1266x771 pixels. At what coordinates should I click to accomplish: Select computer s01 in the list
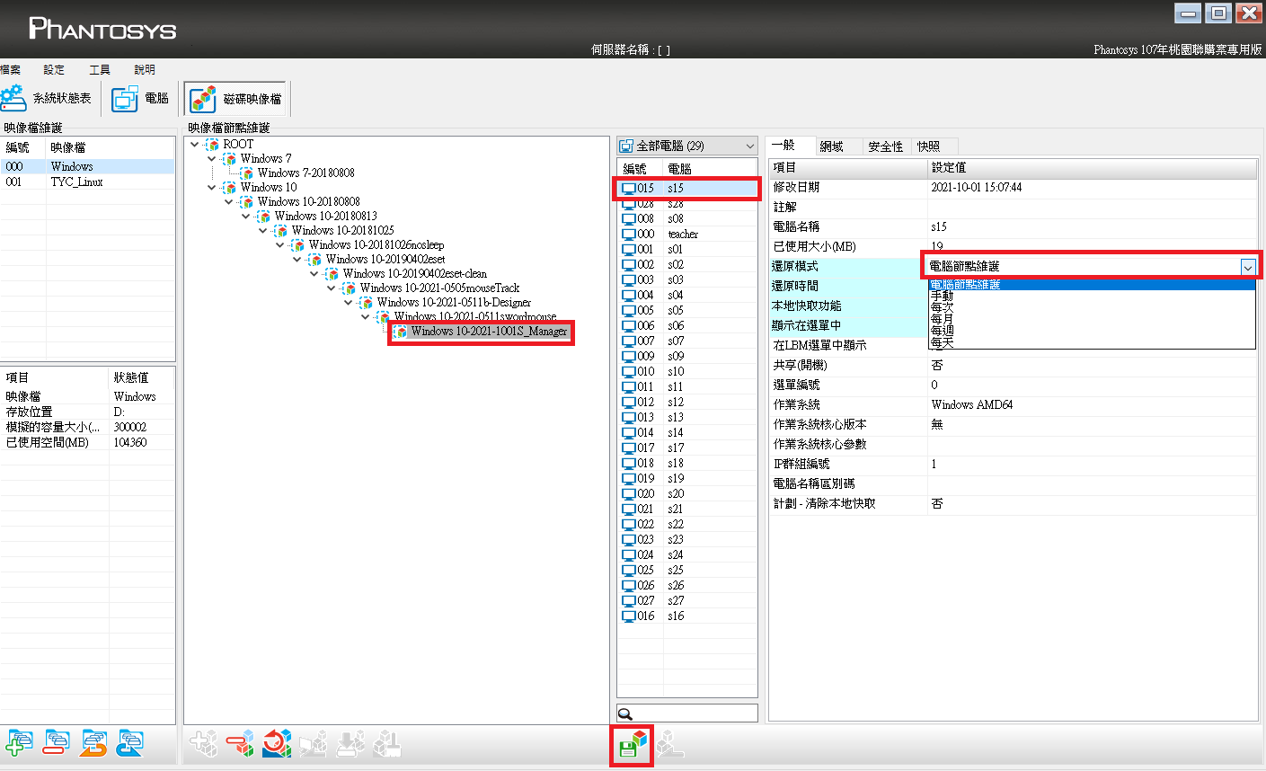687,249
